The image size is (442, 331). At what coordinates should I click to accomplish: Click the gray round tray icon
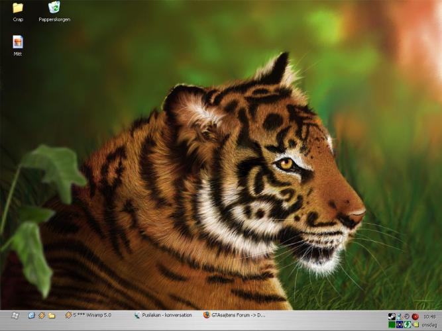click(x=407, y=316)
